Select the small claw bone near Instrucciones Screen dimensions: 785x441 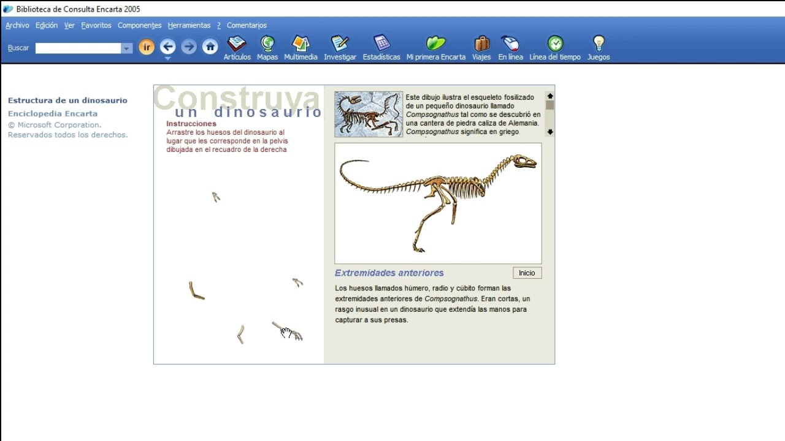click(216, 197)
